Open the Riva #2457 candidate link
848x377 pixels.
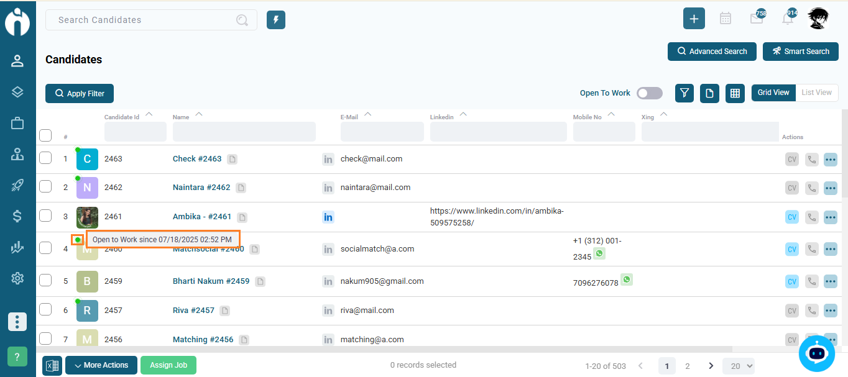193,311
